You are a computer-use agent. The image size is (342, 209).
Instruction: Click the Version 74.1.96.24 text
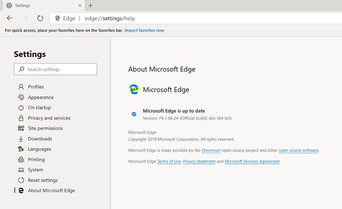[187, 118]
